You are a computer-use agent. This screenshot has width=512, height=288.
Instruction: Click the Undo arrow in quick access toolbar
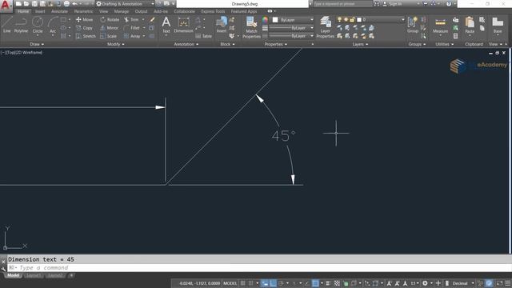(74, 4)
